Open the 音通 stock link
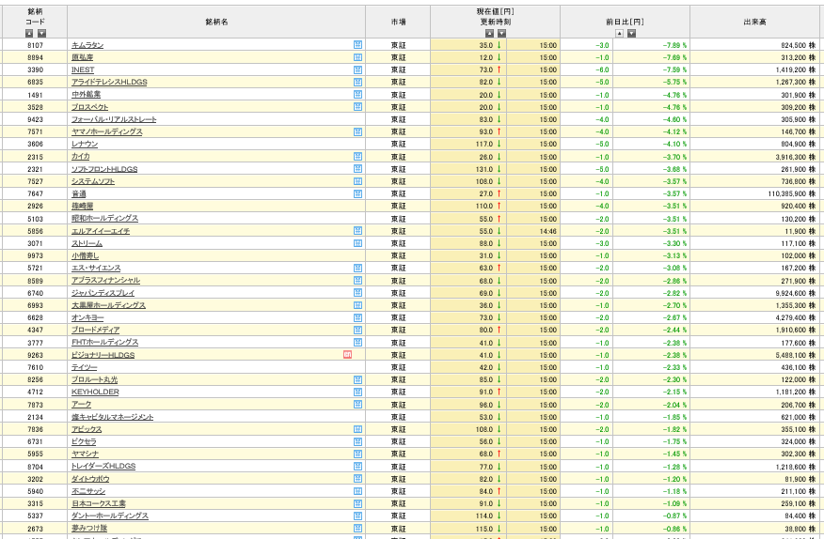Image resolution: width=824 pixels, height=539 pixels. point(79,194)
